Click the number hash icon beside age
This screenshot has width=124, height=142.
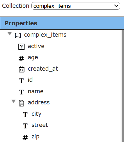pyautogui.click(x=22, y=58)
